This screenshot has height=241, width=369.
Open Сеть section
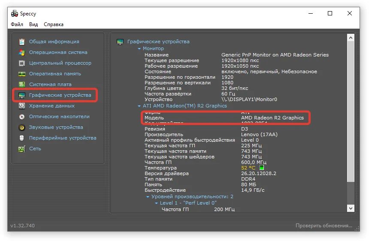35,149
